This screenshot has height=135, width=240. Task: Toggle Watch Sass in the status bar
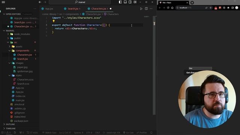49,132
